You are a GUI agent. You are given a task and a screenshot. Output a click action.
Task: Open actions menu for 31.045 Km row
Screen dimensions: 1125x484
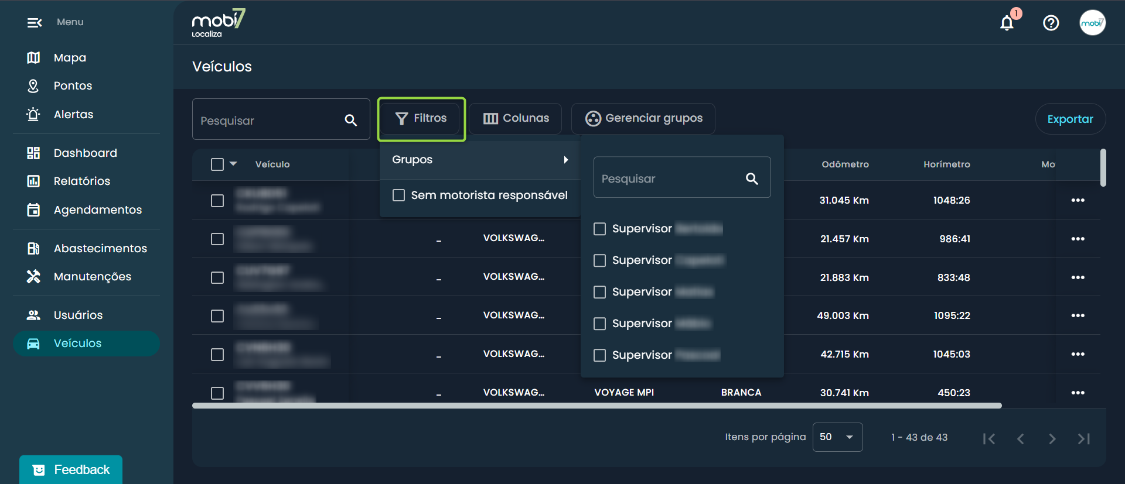1078,200
